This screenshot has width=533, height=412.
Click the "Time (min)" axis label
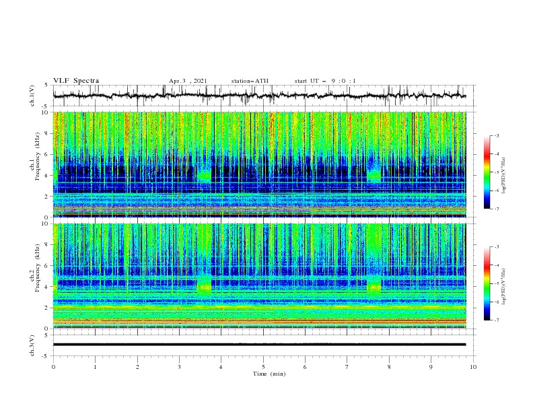269,374
